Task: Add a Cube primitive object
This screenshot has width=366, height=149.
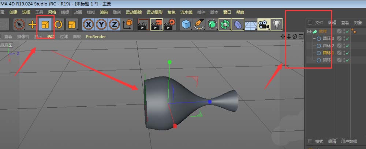Action: coord(187,24)
